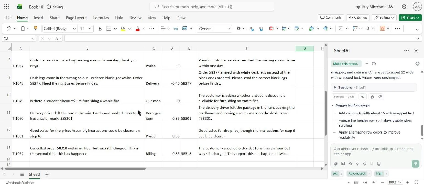Image resolution: width=424 pixels, height=185 pixels.
Task: Click the Comments button
Action: (x=331, y=18)
